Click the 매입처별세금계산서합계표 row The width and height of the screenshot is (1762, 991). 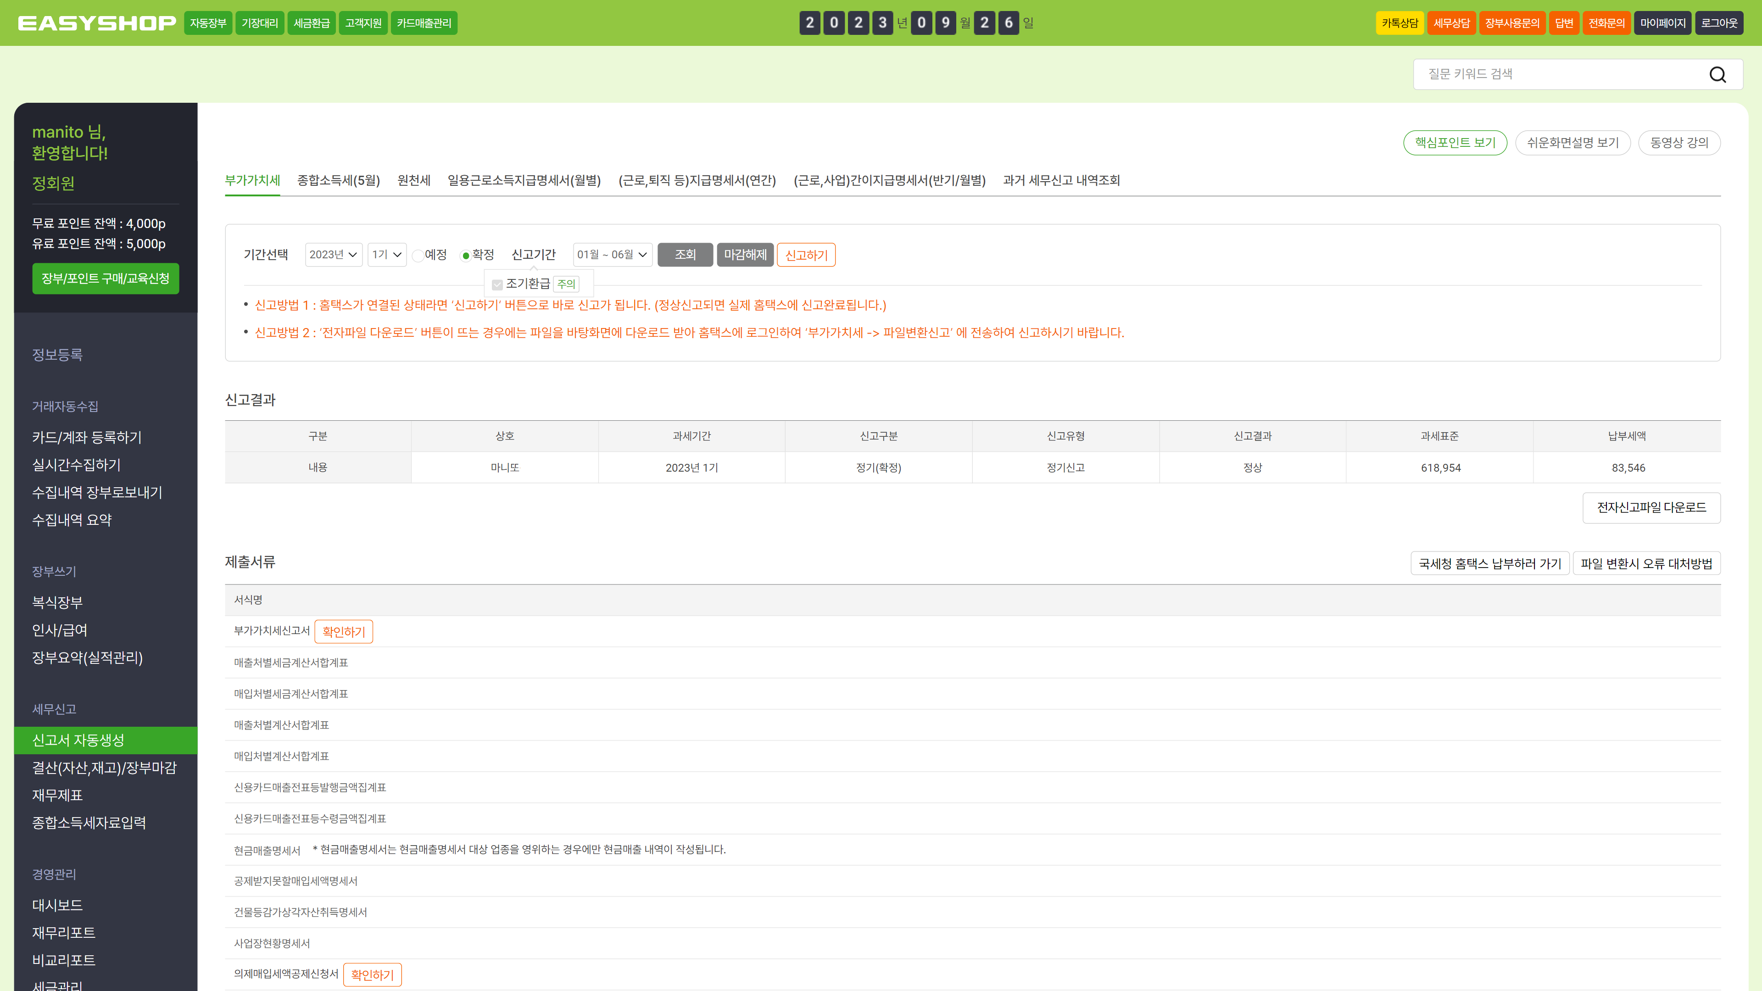coord(972,694)
